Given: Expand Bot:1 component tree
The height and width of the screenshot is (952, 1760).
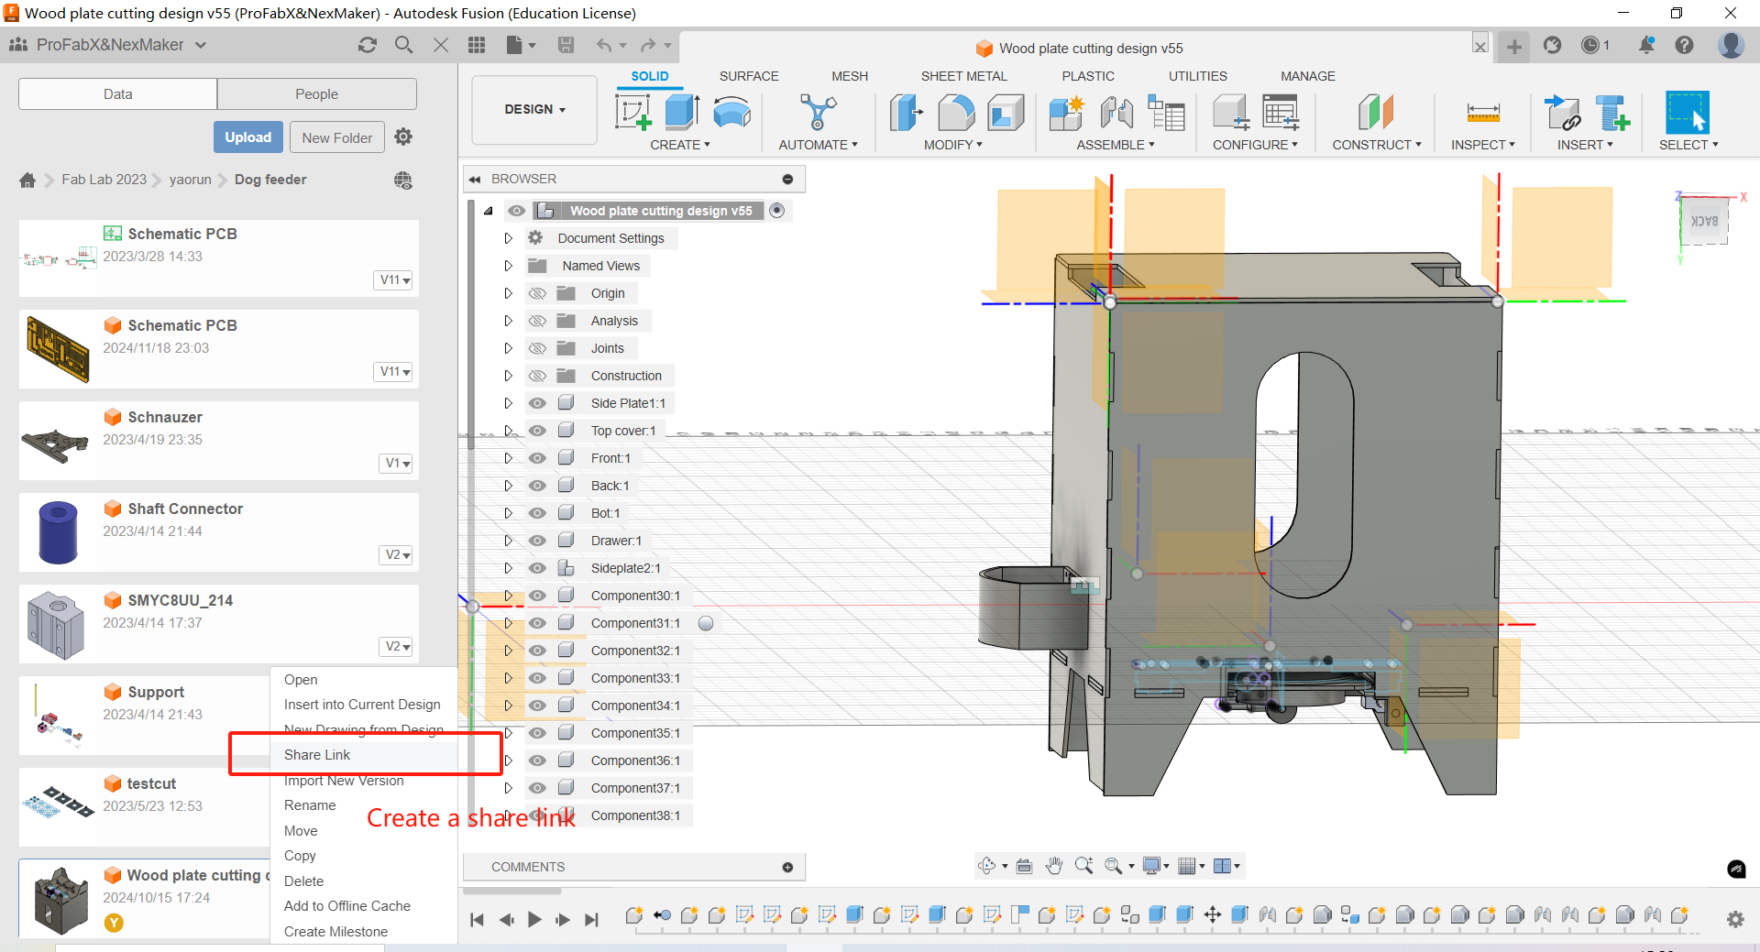Looking at the screenshot, I should pyautogui.click(x=508, y=513).
